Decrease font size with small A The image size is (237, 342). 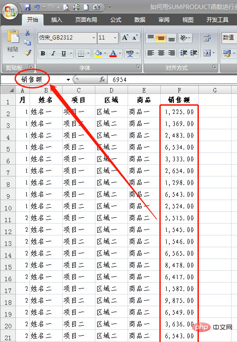click(x=135, y=38)
